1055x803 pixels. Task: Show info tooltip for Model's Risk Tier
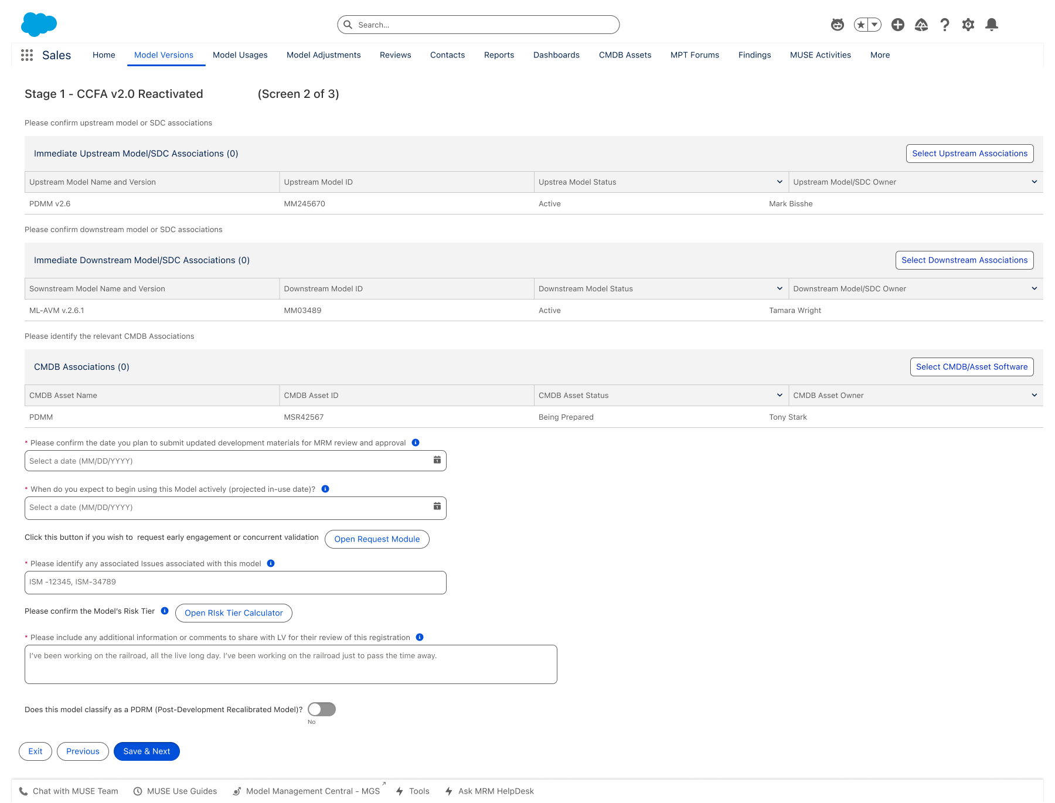165,611
